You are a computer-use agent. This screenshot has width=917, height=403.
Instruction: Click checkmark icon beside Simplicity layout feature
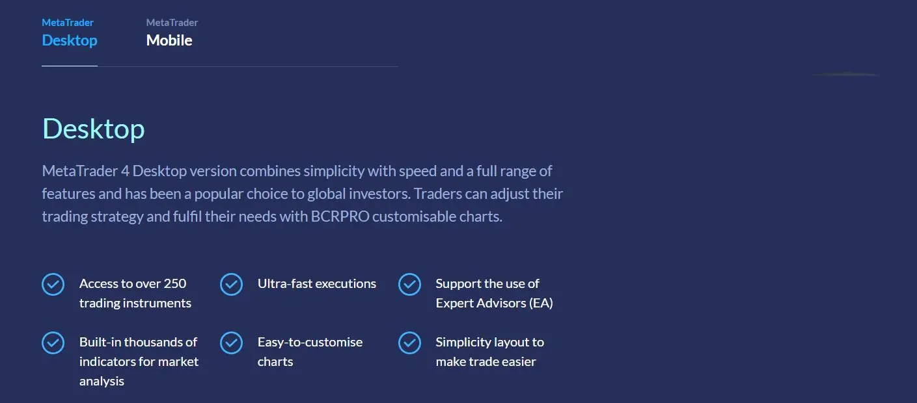(409, 343)
